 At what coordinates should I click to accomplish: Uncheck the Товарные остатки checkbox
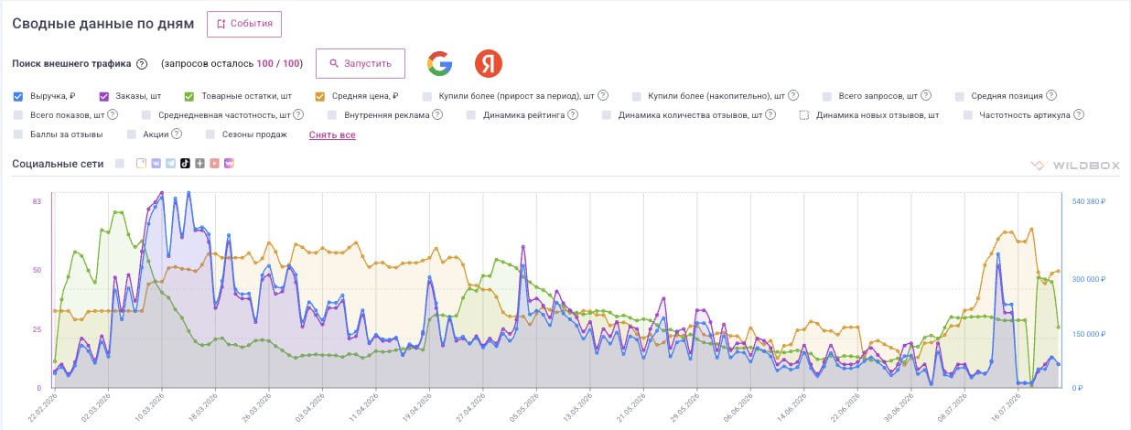(x=188, y=95)
